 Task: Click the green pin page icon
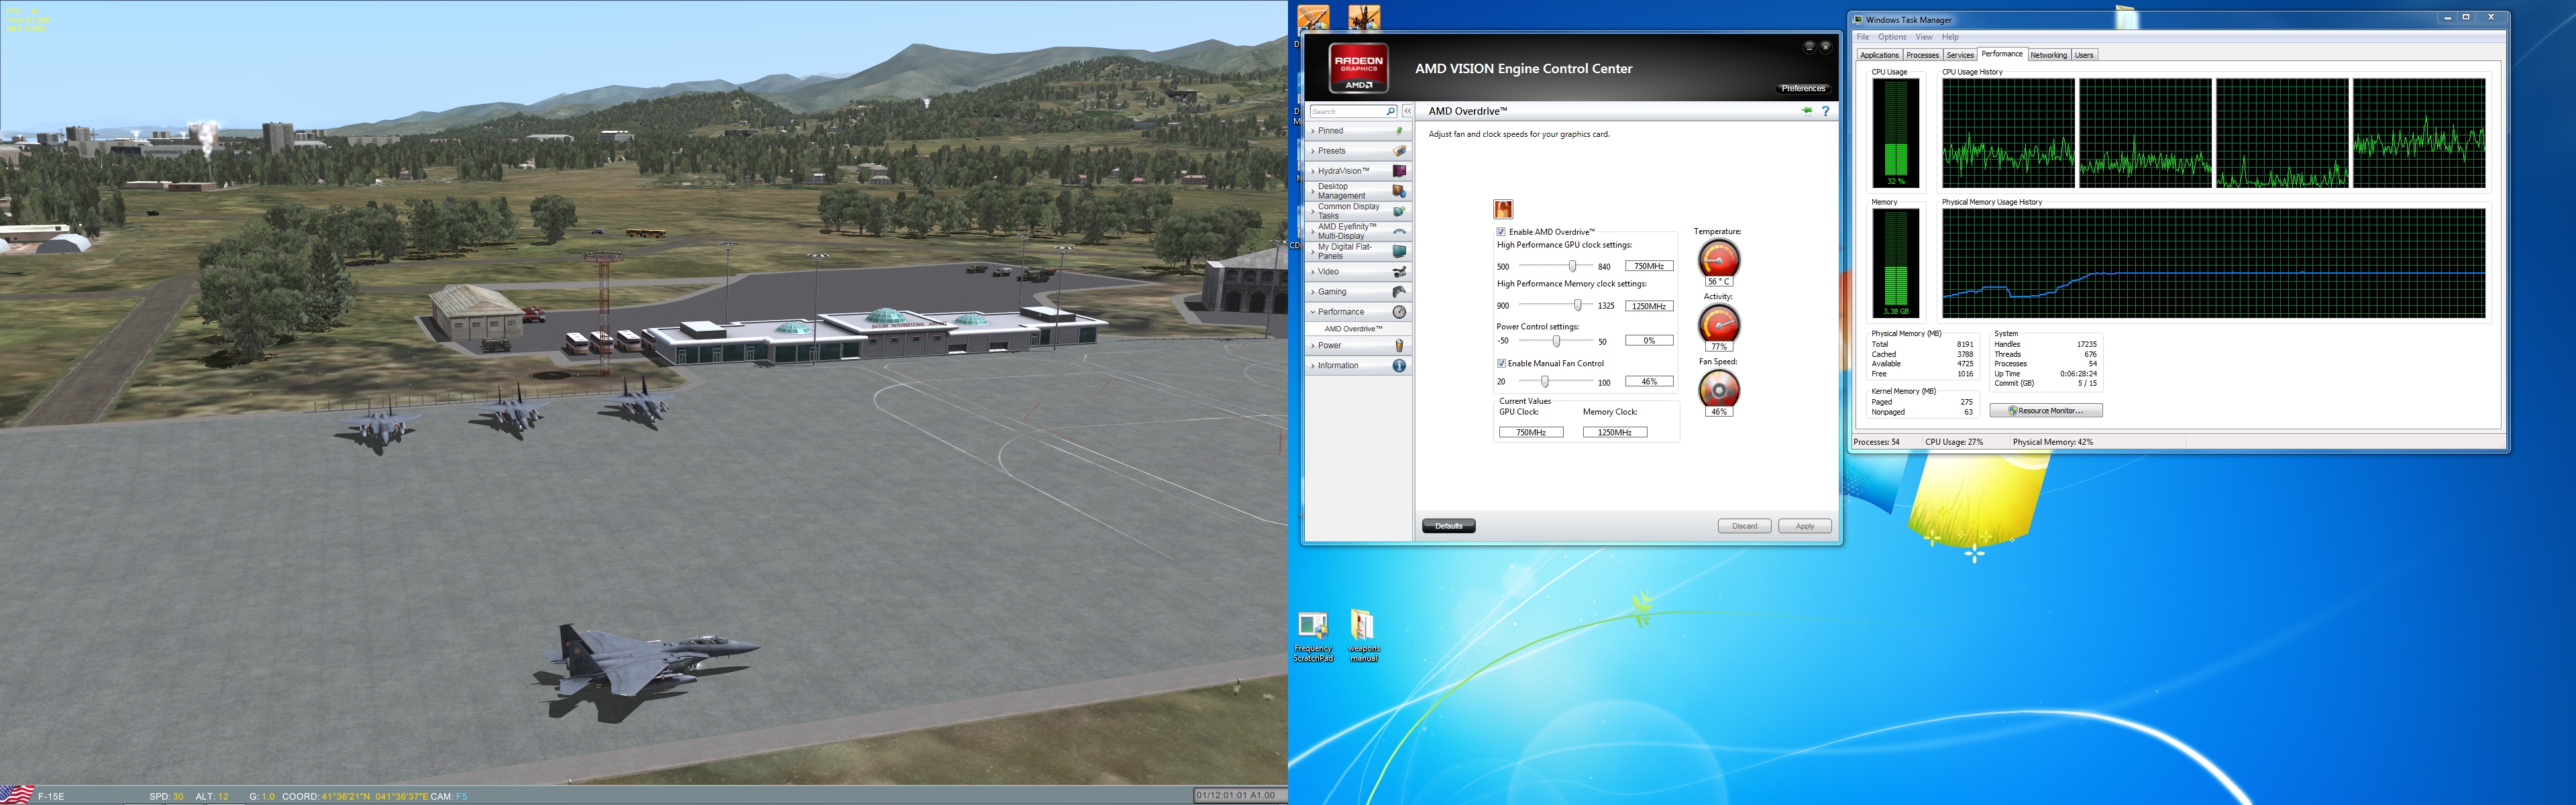click(1807, 111)
